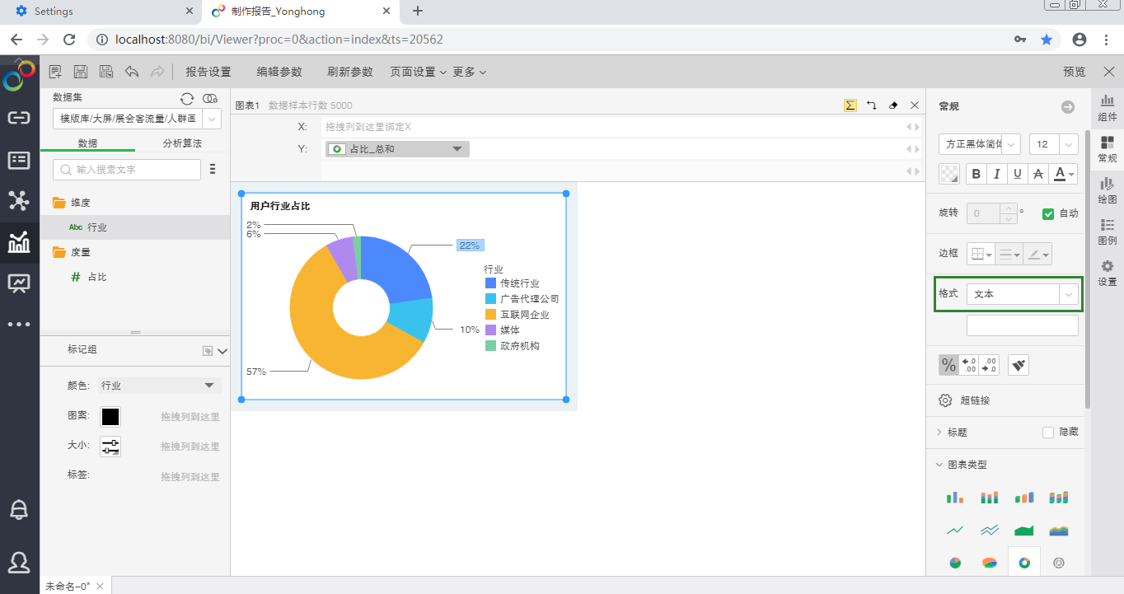Click the undo arrow in the toolbar

point(132,72)
